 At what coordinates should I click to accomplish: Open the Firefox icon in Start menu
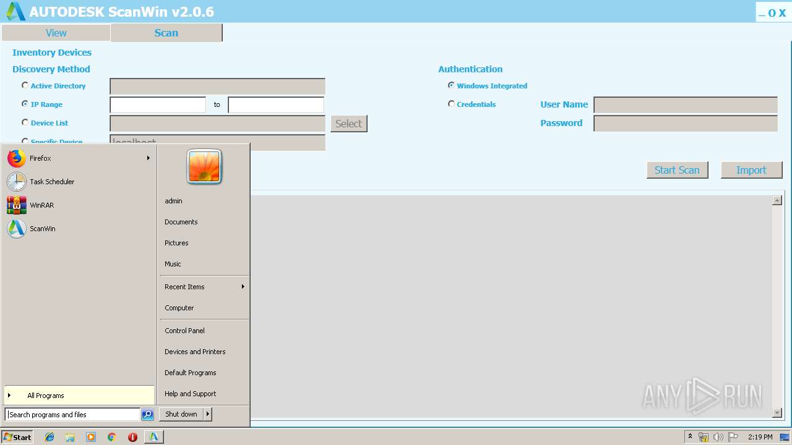click(x=17, y=158)
